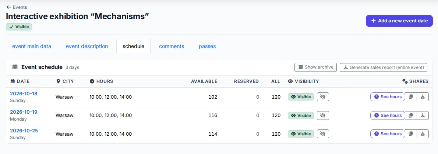Show the schedule archive
Viewport: 438px width, 154px height.
coord(316,67)
